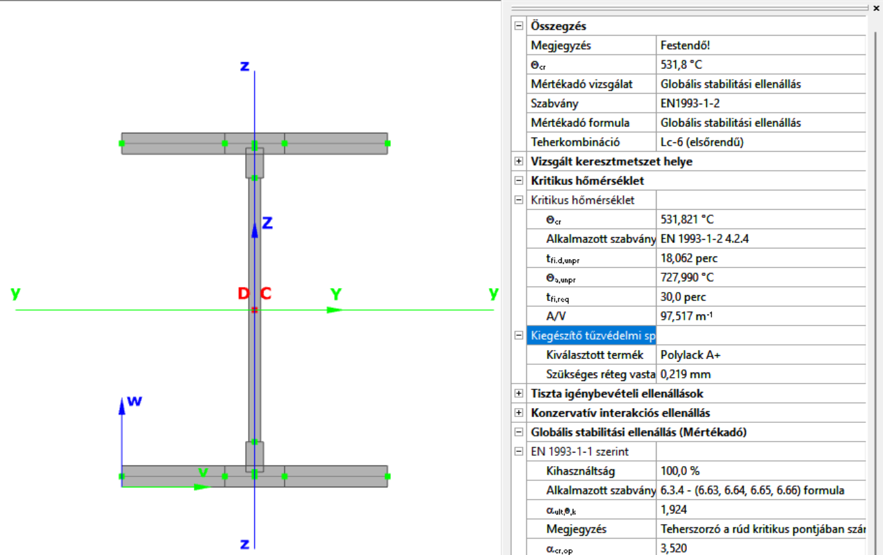Select the Mértékadó formula row label
This screenshot has width=883, height=555.
click(x=580, y=123)
